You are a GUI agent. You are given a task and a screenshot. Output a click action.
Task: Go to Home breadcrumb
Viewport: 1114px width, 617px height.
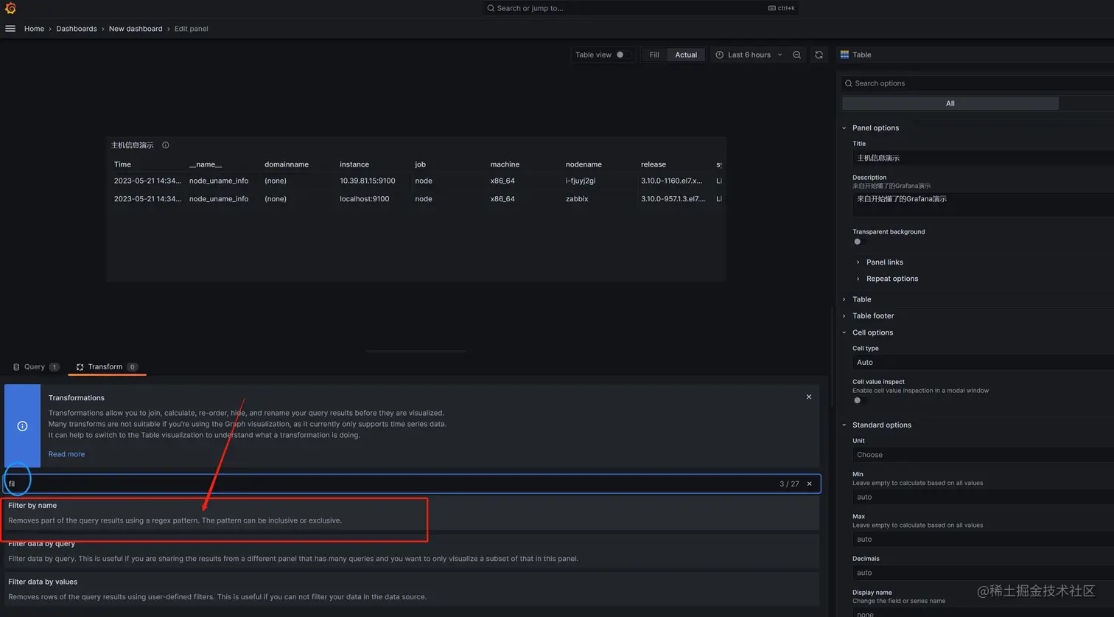(x=34, y=29)
